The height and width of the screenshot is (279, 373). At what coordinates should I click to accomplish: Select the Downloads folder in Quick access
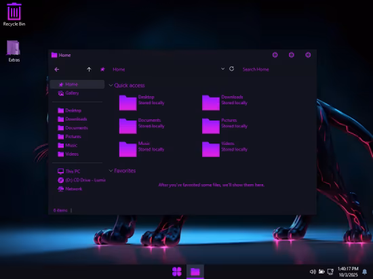pos(224,102)
